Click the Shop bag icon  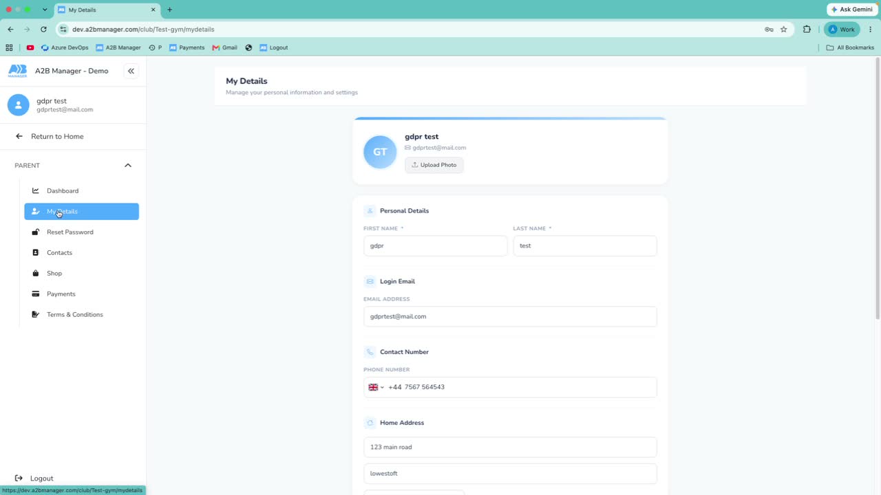coord(36,273)
